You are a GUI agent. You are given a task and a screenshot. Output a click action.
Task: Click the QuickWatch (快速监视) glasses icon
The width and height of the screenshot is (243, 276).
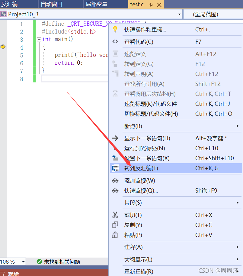tap(115, 190)
